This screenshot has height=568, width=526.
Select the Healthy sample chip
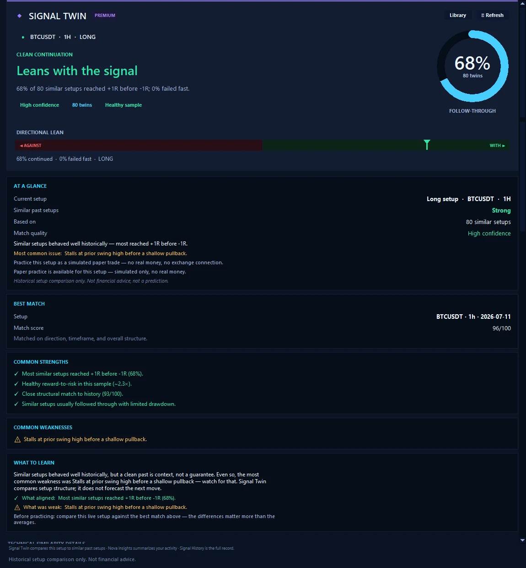click(123, 105)
